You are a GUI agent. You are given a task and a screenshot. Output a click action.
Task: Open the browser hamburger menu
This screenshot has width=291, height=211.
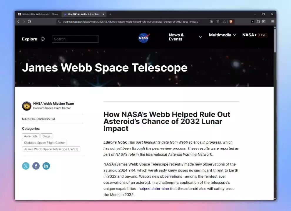[x=272, y=22]
